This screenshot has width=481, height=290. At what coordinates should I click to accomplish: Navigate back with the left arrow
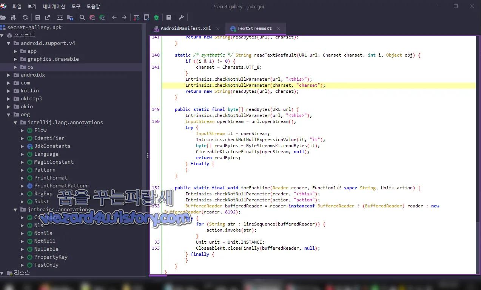(114, 17)
